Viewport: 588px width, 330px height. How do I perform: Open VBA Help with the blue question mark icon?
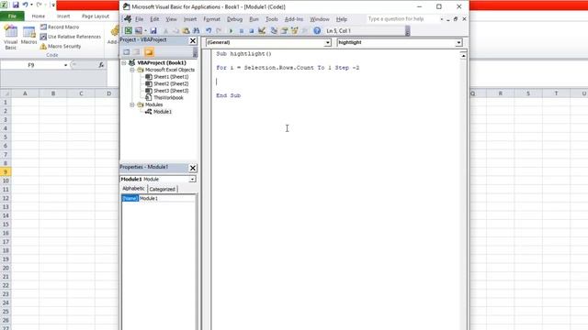[317, 30]
